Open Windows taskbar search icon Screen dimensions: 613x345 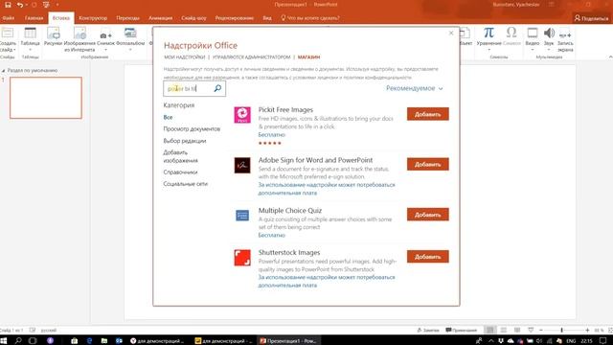pos(18,341)
